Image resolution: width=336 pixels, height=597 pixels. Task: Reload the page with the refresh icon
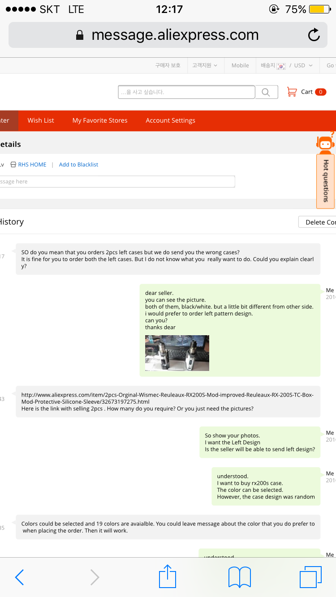(314, 35)
